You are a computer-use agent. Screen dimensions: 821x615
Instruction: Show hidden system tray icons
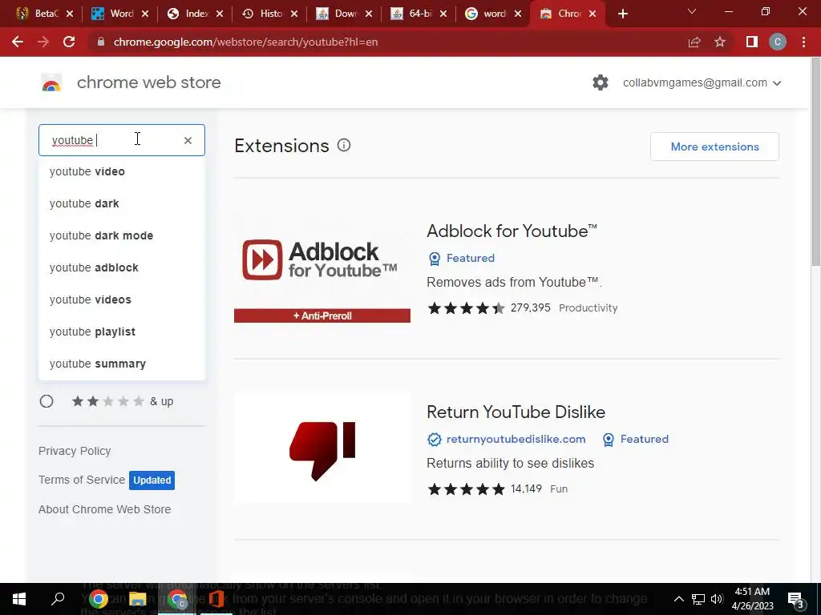(x=678, y=599)
